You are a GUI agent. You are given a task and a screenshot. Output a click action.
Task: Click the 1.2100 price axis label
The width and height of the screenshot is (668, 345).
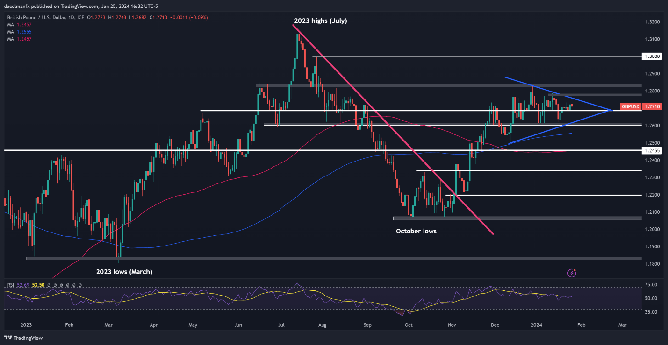(x=652, y=212)
